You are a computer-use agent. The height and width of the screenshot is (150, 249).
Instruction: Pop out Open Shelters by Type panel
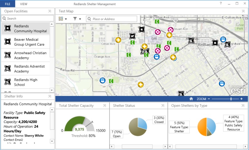(243, 106)
